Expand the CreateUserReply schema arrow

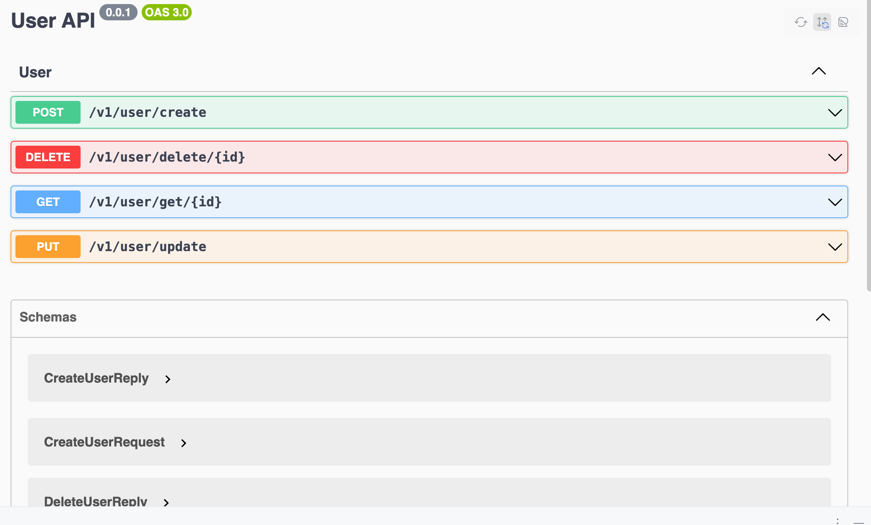(168, 379)
